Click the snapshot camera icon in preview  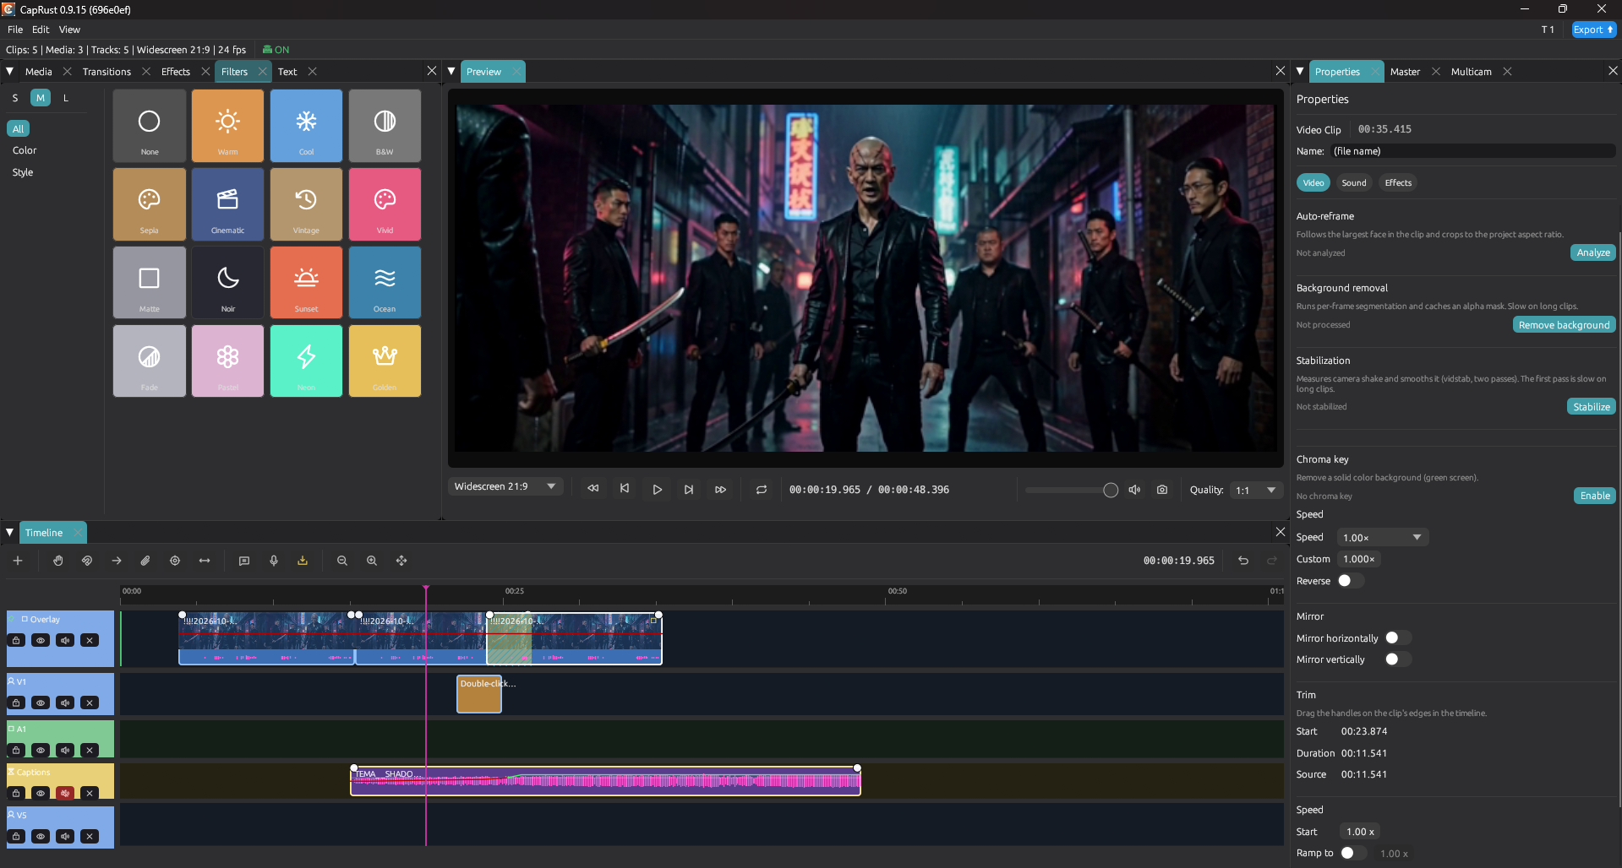click(1162, 490)
